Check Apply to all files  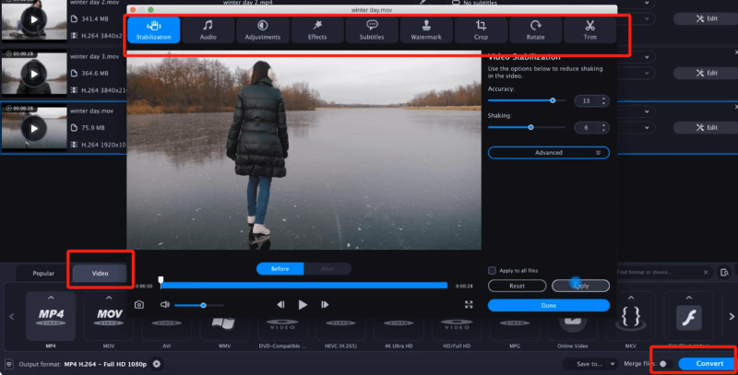[492, 271]
